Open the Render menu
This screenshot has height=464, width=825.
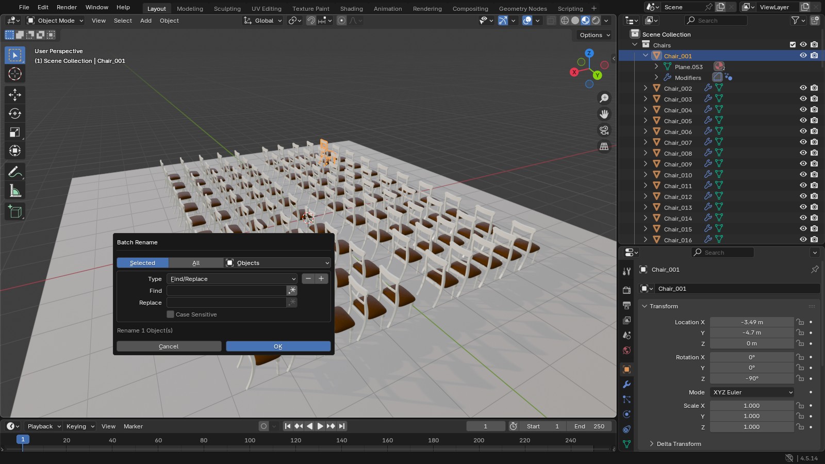(67, 7)
